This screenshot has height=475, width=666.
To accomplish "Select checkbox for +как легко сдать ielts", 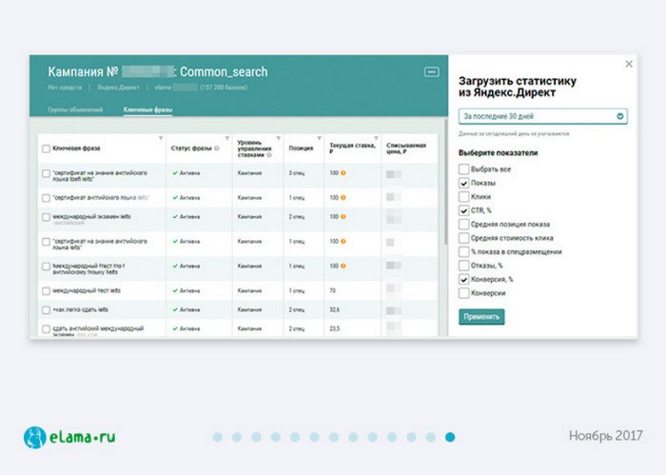I will pyautogui.click(x=46, y=310).
